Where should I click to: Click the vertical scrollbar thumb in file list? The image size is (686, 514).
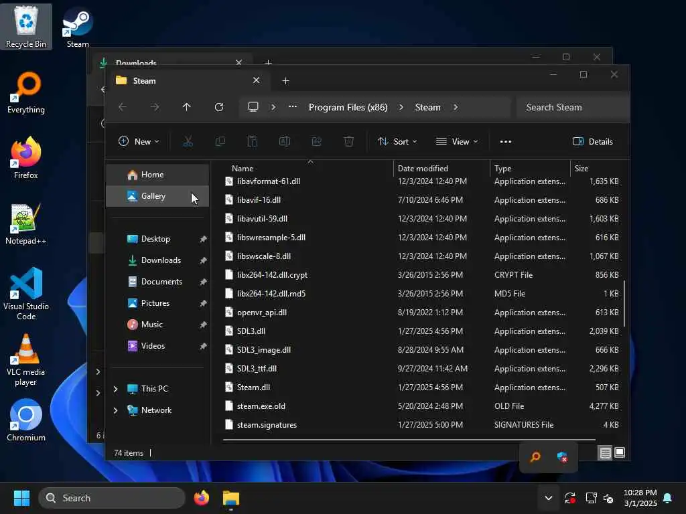(x=624, y=303)
